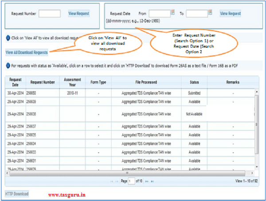266x201 pixels.
Task: Click the page number field in pager
Action: pos(132,182)
